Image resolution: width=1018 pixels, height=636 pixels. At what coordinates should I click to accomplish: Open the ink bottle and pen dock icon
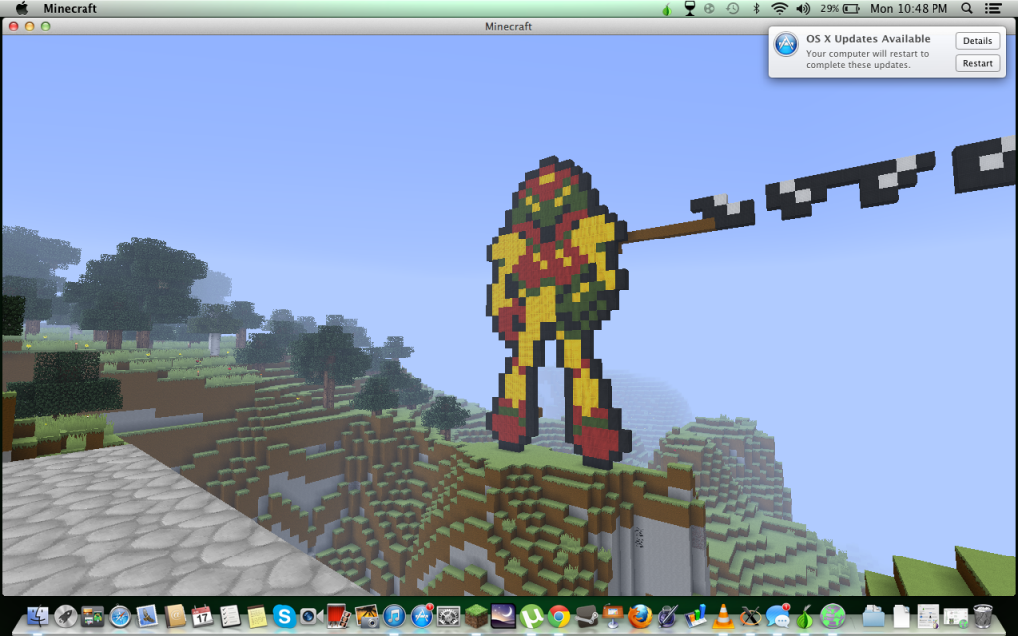[x=667, y=615]
